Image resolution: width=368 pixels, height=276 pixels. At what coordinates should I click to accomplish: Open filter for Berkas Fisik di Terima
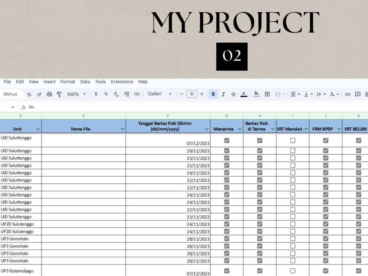click(273, 129)
